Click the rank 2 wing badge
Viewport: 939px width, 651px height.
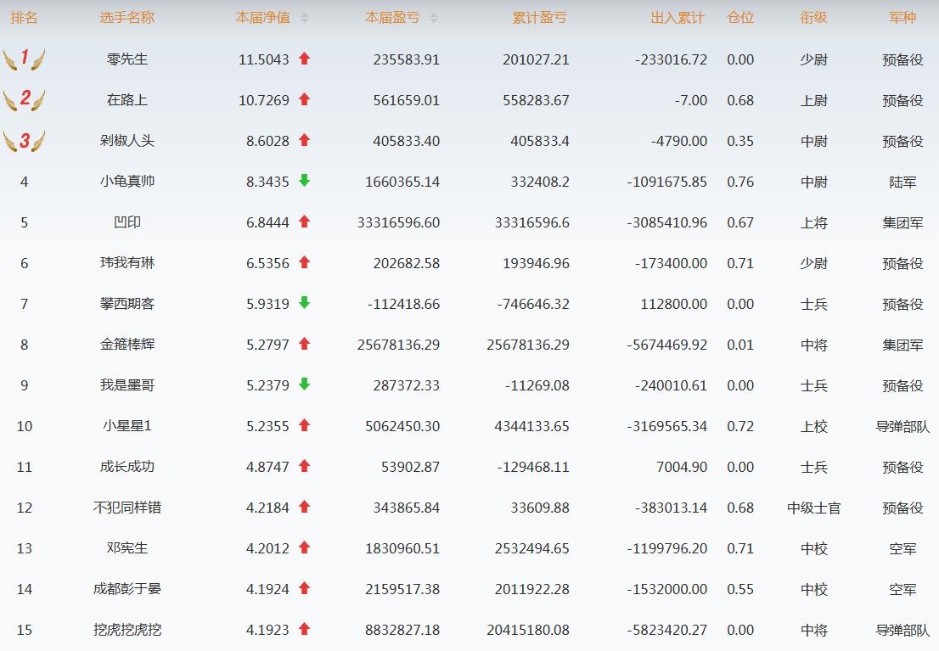[24, 99]
